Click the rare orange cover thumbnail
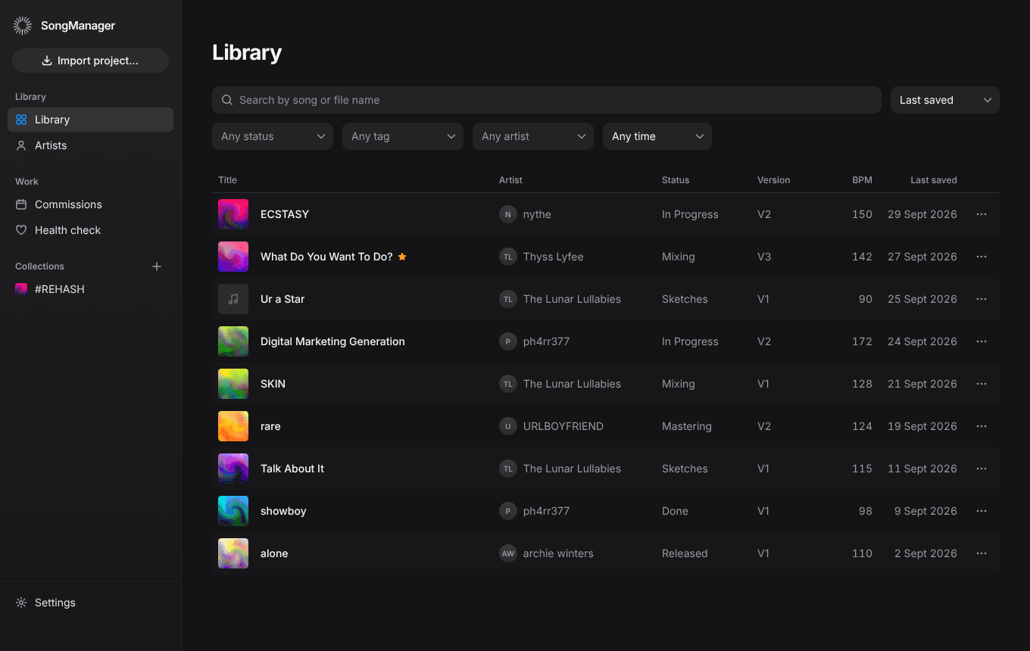Viewport: 1030px width, 651px height. (233, 426)
